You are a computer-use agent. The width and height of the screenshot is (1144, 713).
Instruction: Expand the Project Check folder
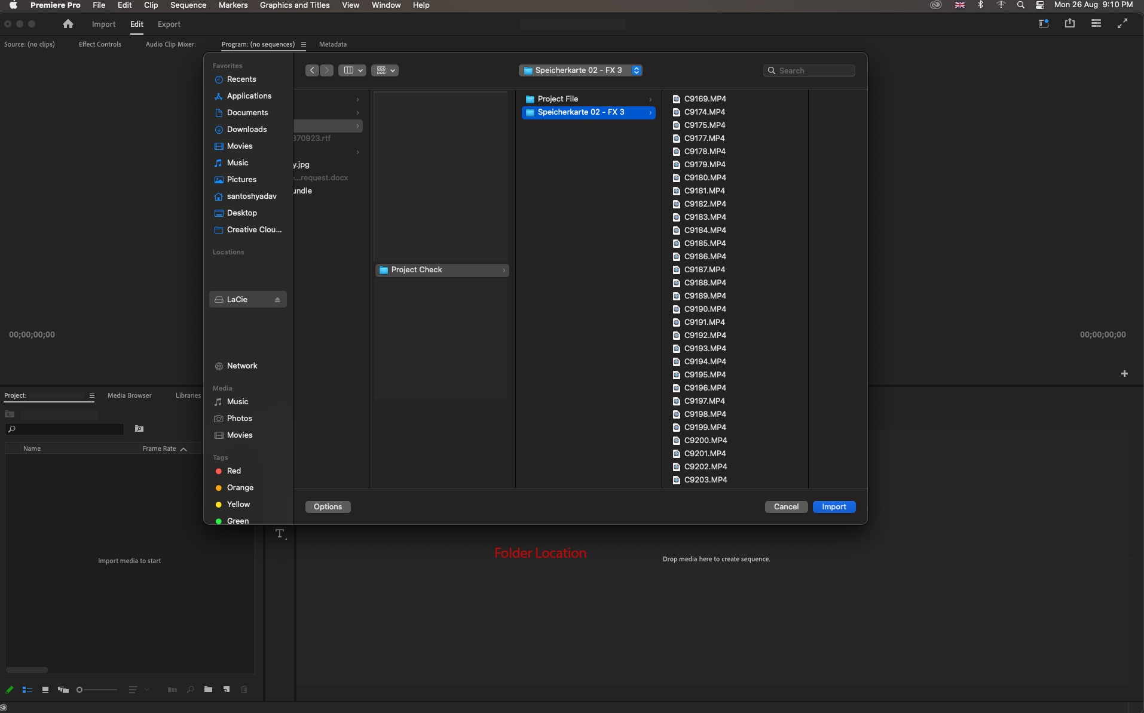click(504, 271)
